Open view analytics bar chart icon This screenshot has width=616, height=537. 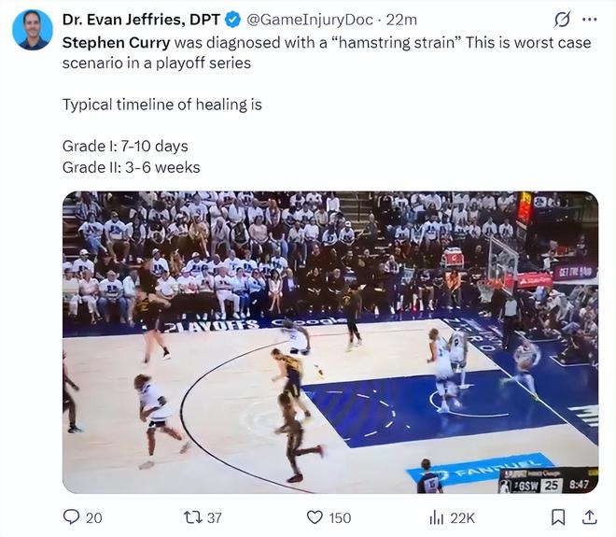[436, 516]
